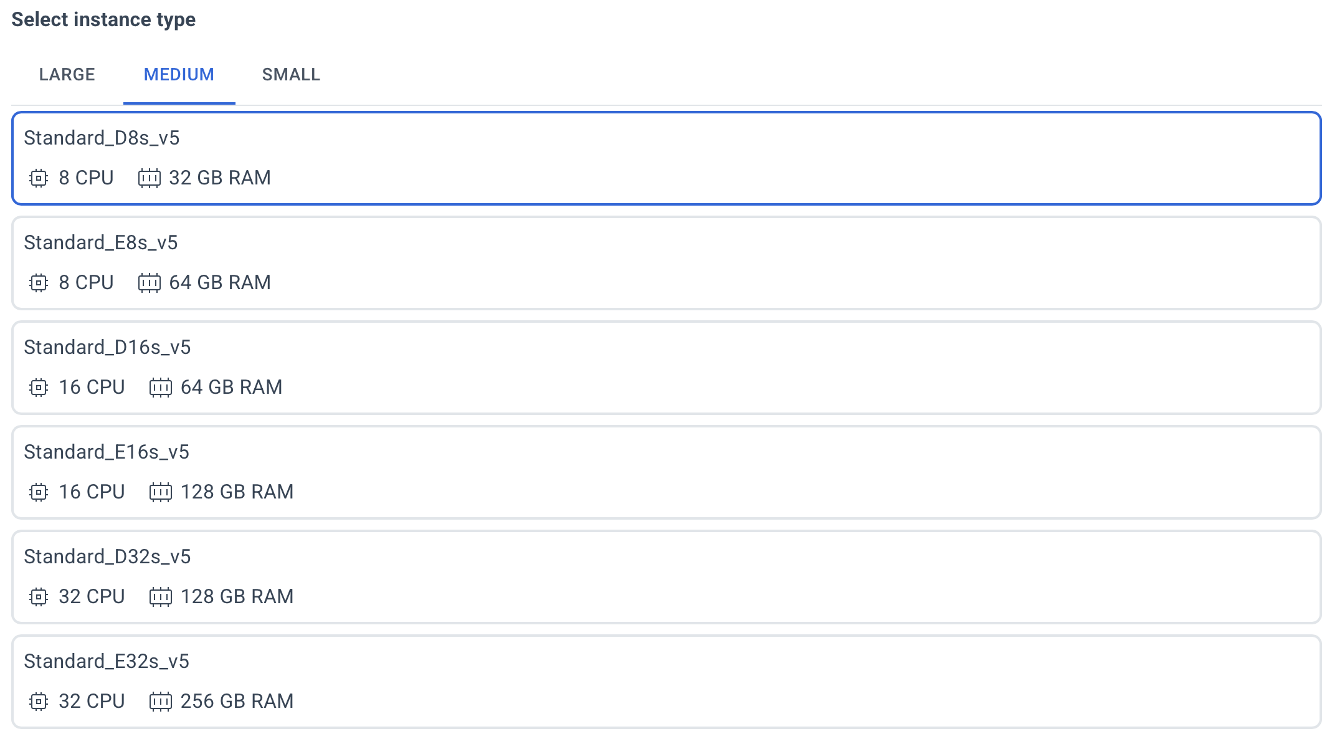Switch to the LARGE tab
The width and height of the screenshot is (1332, 739).
click(x=67, y=75)
